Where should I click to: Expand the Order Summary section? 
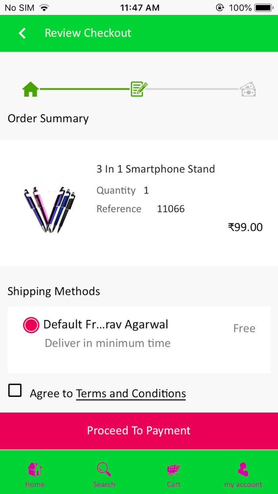[x=48, y=118]
